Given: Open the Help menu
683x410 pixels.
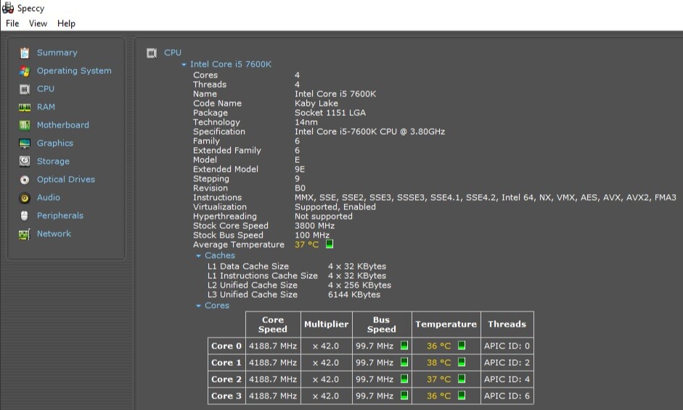Looking at the screenshot, I should [66, 23].
